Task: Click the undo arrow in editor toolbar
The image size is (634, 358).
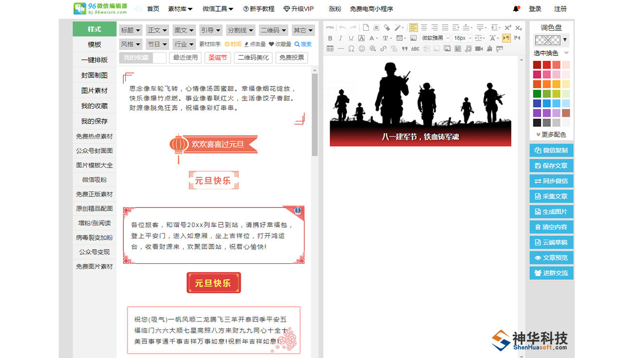Action: pyautogui.click(x=343, y=28)
